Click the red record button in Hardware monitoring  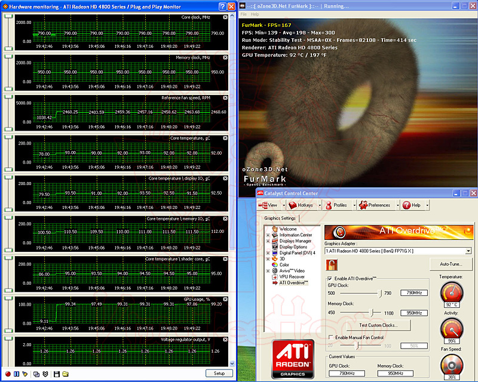(x=8, y=374)
